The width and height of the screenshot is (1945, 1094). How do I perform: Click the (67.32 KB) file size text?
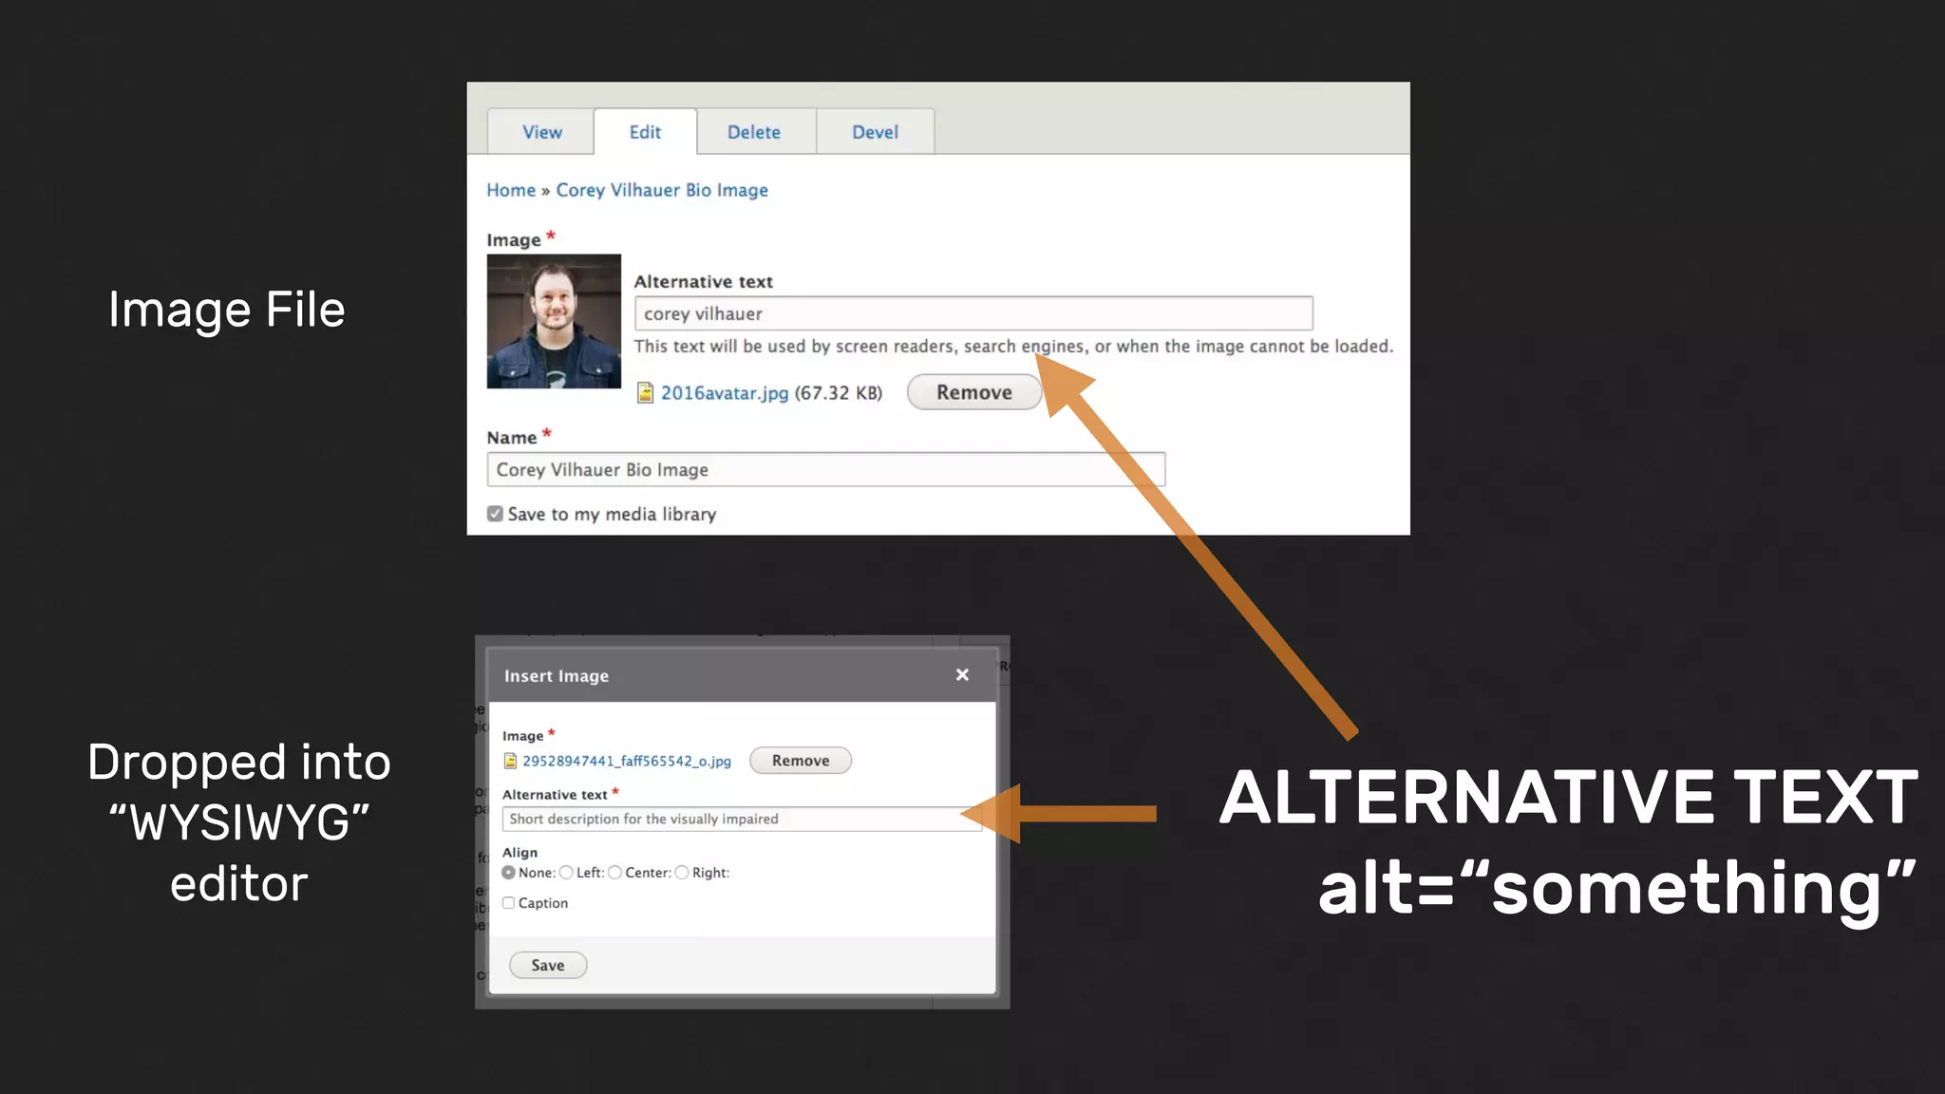[839, 392]
